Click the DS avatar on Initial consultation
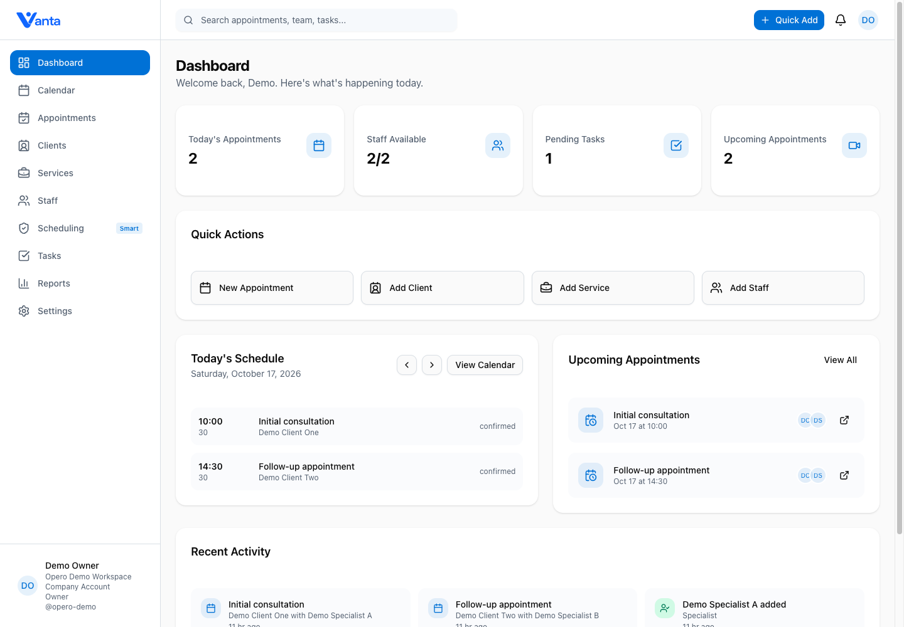 pyautogui.click(x=817, y=420)
